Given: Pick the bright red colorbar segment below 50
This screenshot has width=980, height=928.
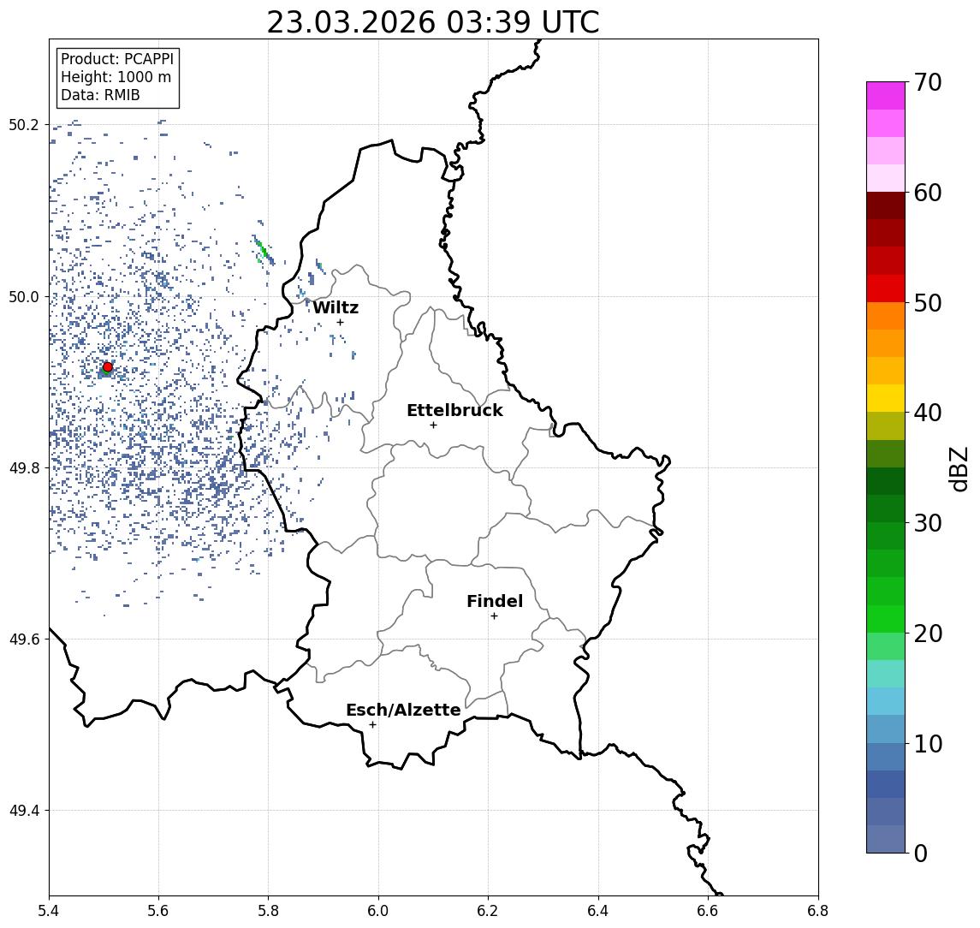Looking at the screenshot, I should pyautogui.click(x=886, y=289).
